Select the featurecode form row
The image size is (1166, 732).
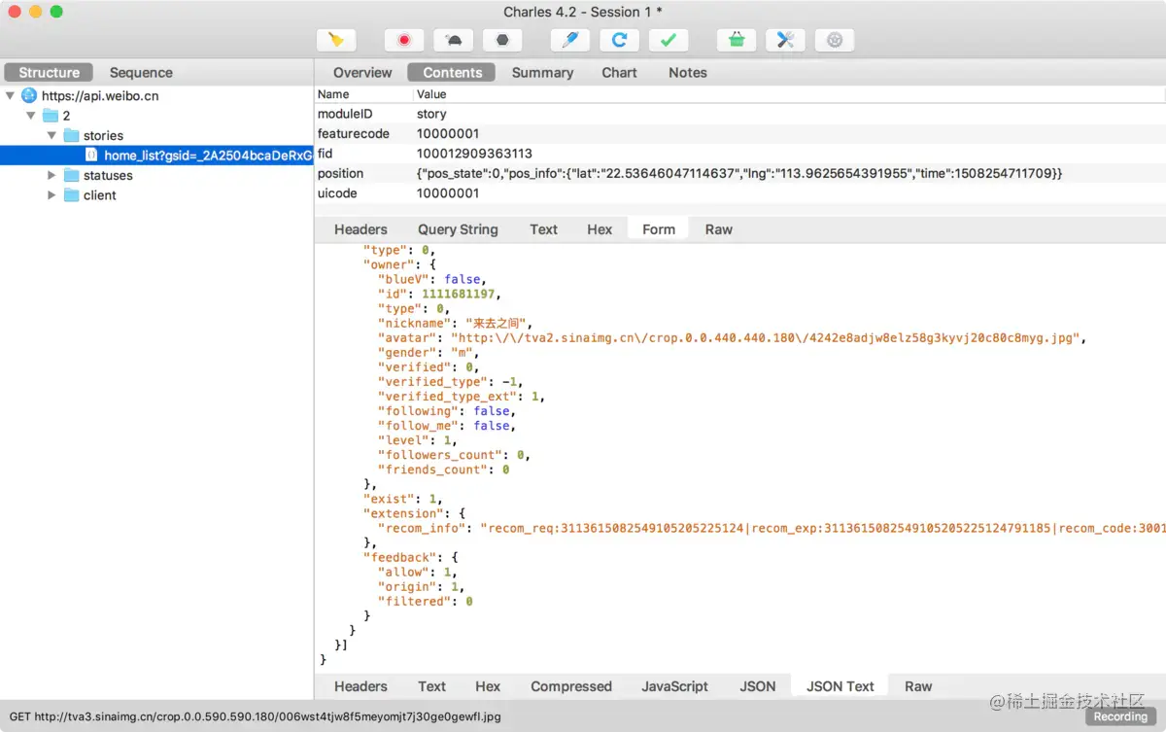click(739, 133)
